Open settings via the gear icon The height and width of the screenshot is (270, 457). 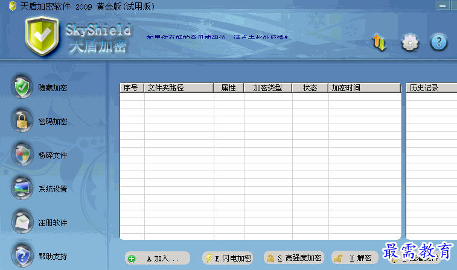[410, 43]
